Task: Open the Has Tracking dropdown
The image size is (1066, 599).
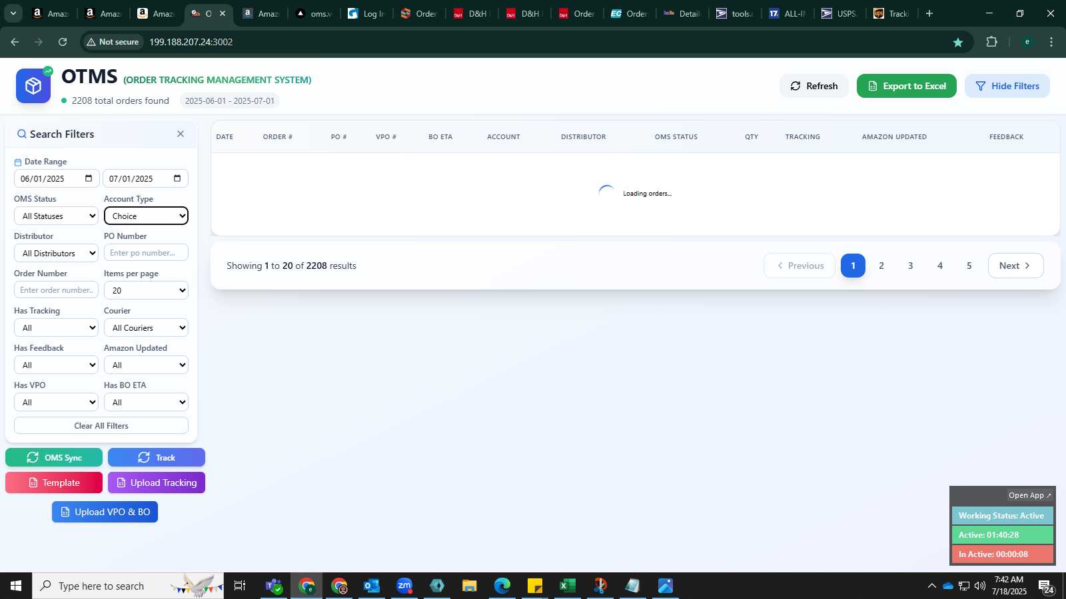Action: [x=56, y=327]
